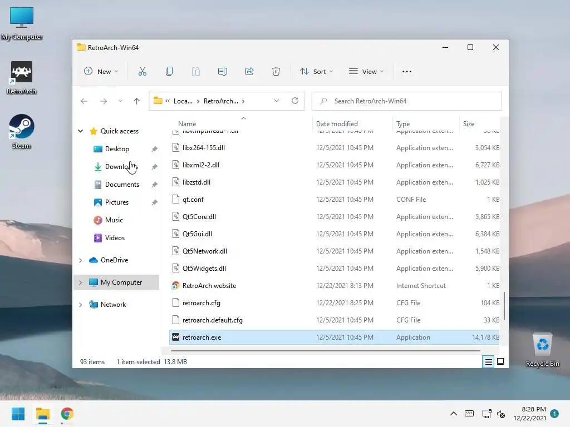
Task: Click the network status tray icon
Action: tap(487, 414)
